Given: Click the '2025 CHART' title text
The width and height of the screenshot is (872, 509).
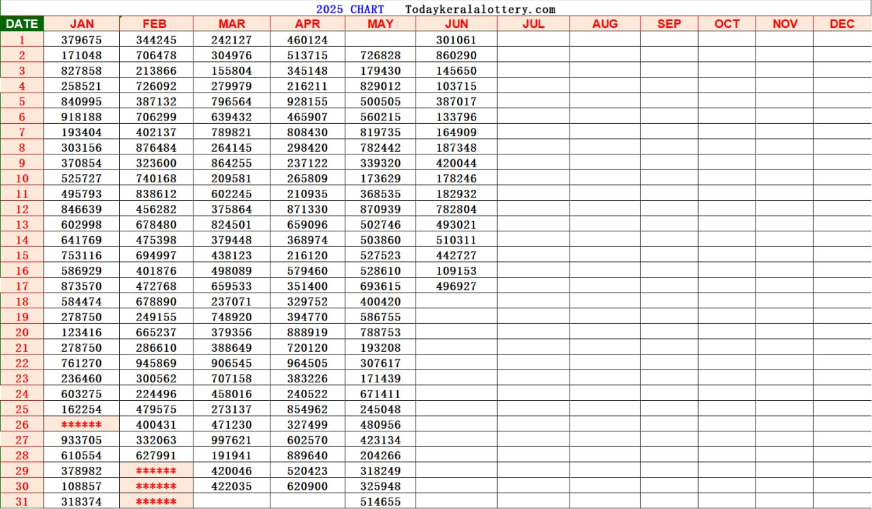Looking at the screenshot, I should click(x=350, y=10).
